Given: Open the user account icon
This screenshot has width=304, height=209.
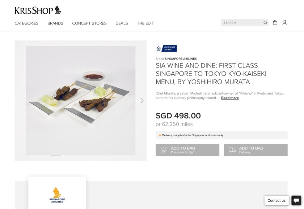Looking at the screenshot, I should pyautogui.click(x=284, y=22).
